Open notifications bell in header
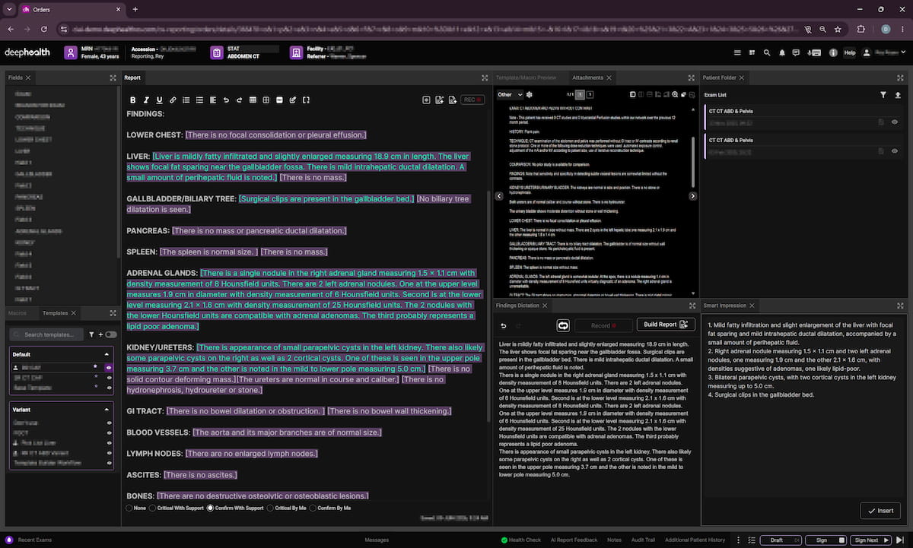 coord(781,52)
